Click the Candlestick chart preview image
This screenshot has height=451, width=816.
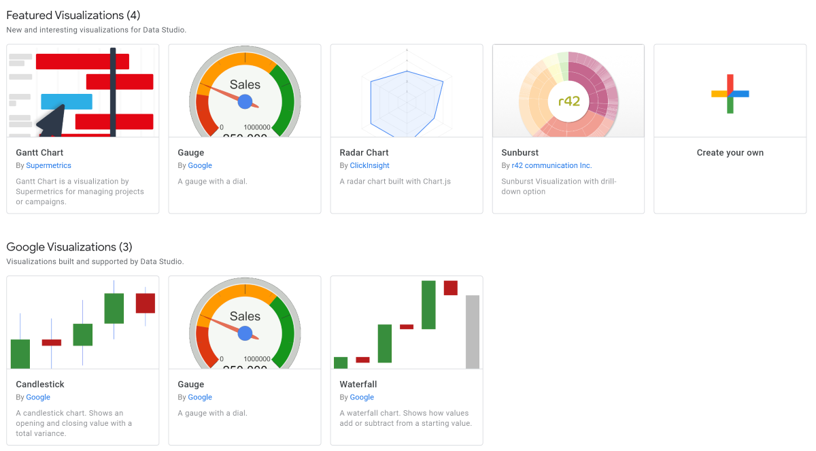pyautogui.click(x=82, y=322)
